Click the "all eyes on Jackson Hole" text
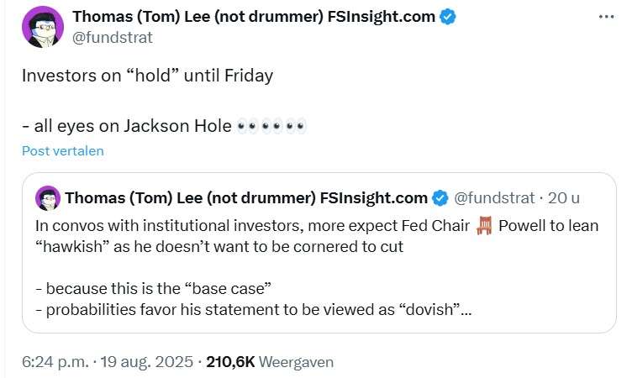Viewport: 632px width, 378px height. click(x=126, y=127)
